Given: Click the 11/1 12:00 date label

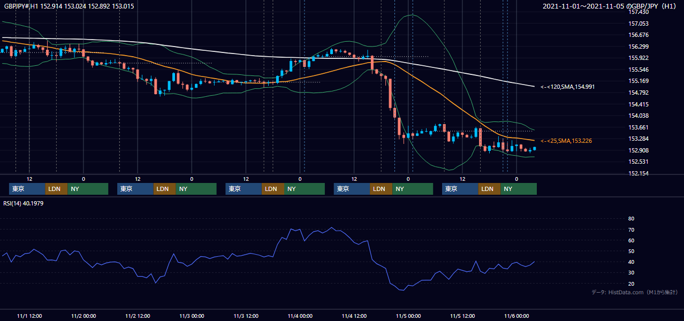Looking at the screenshot, I should pos(29,316).
